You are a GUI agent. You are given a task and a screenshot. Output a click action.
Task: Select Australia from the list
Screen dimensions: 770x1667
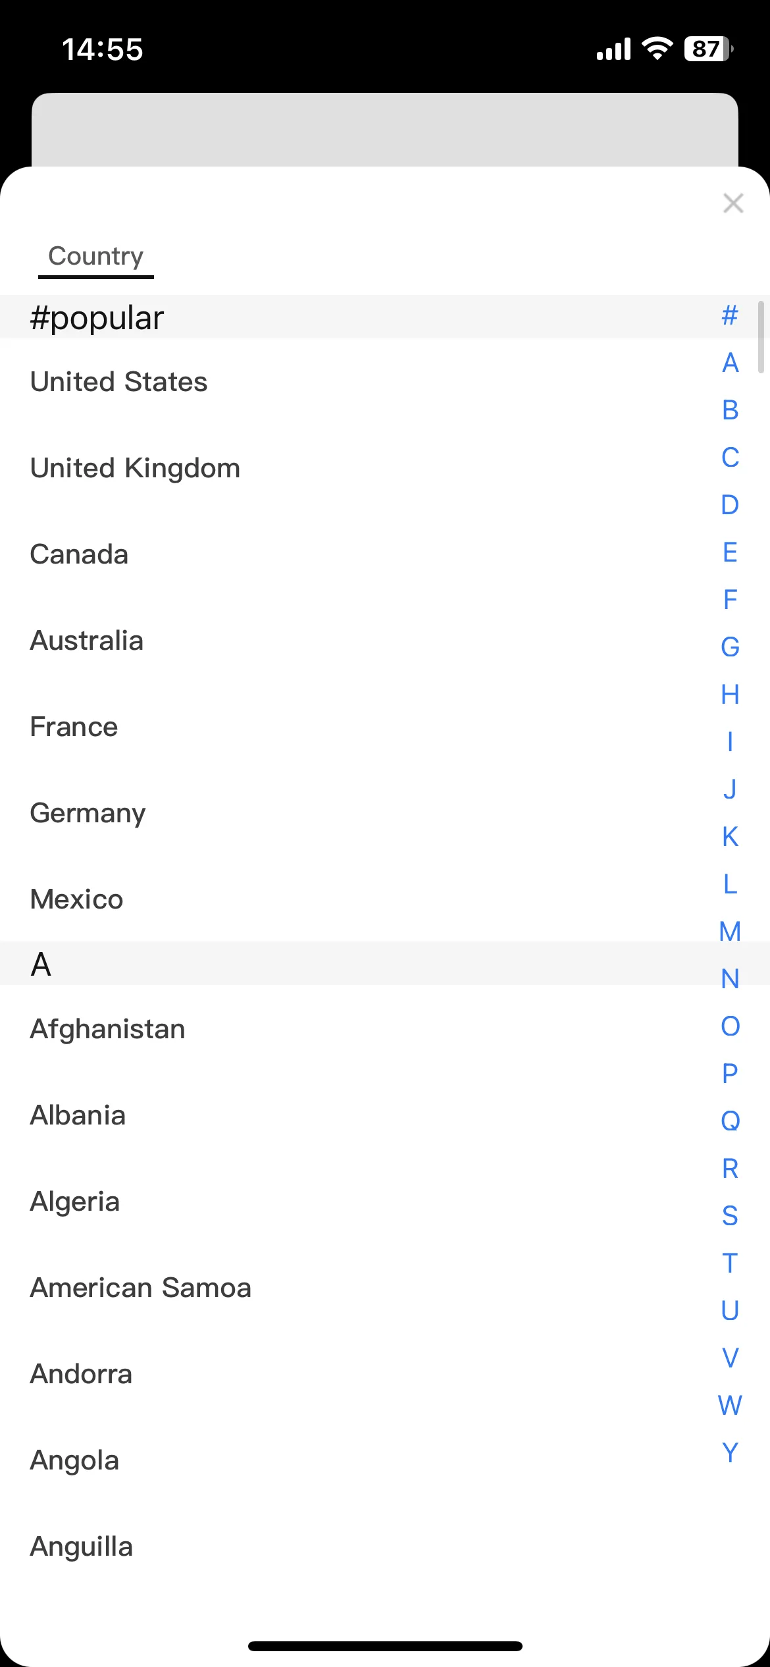coord(385,641)
